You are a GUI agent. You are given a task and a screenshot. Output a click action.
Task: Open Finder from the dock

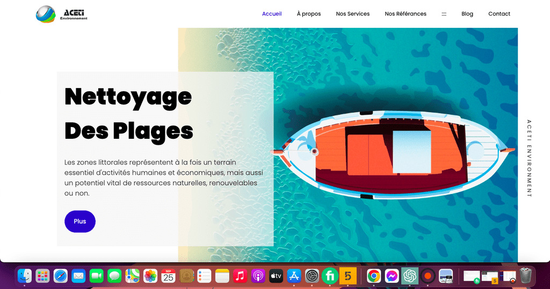click(x=25, y=276)
